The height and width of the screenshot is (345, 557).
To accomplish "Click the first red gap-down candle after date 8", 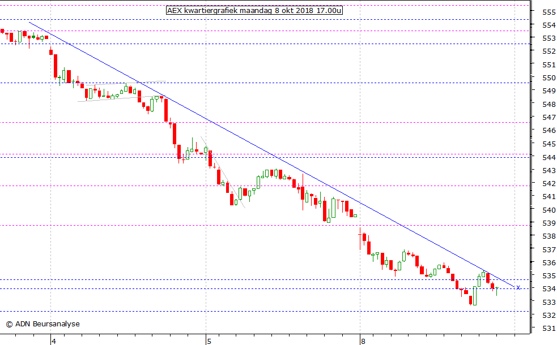I will pyautogui.click(x=360, y=238).
